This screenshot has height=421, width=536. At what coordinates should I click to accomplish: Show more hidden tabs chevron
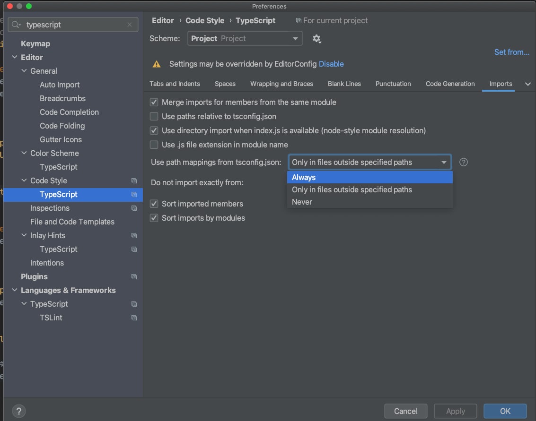pyautogui.click(x=527, y=84)
